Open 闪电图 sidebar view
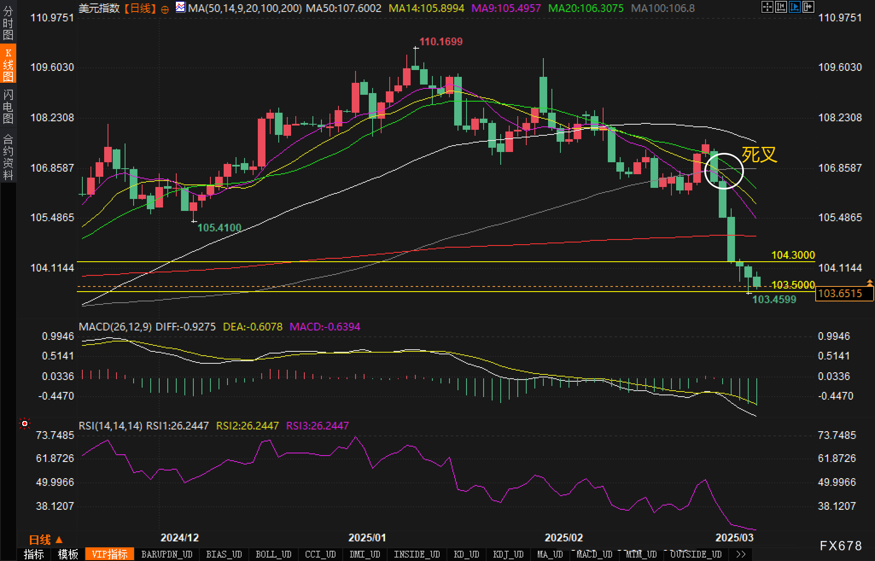875x561 pixels. point(8,107)
